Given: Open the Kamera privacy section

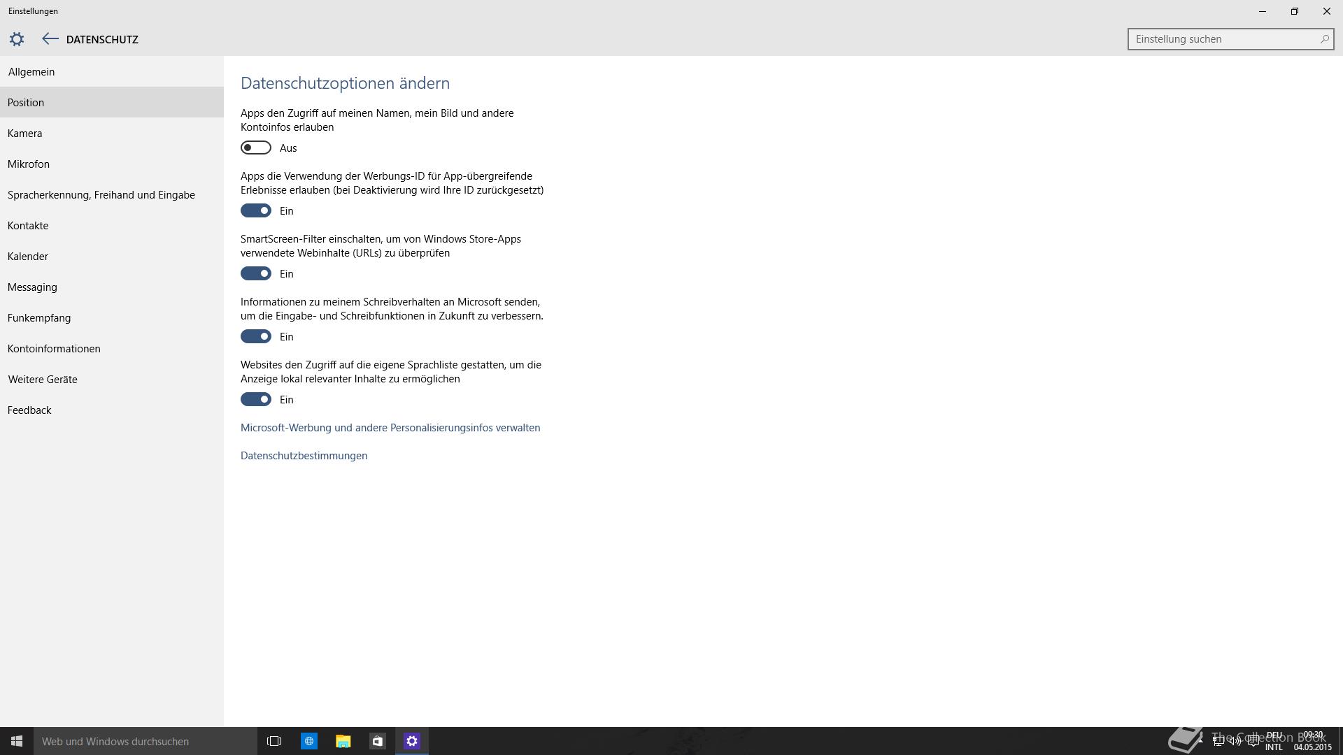Looking at the screenshot, I should 112,133.
